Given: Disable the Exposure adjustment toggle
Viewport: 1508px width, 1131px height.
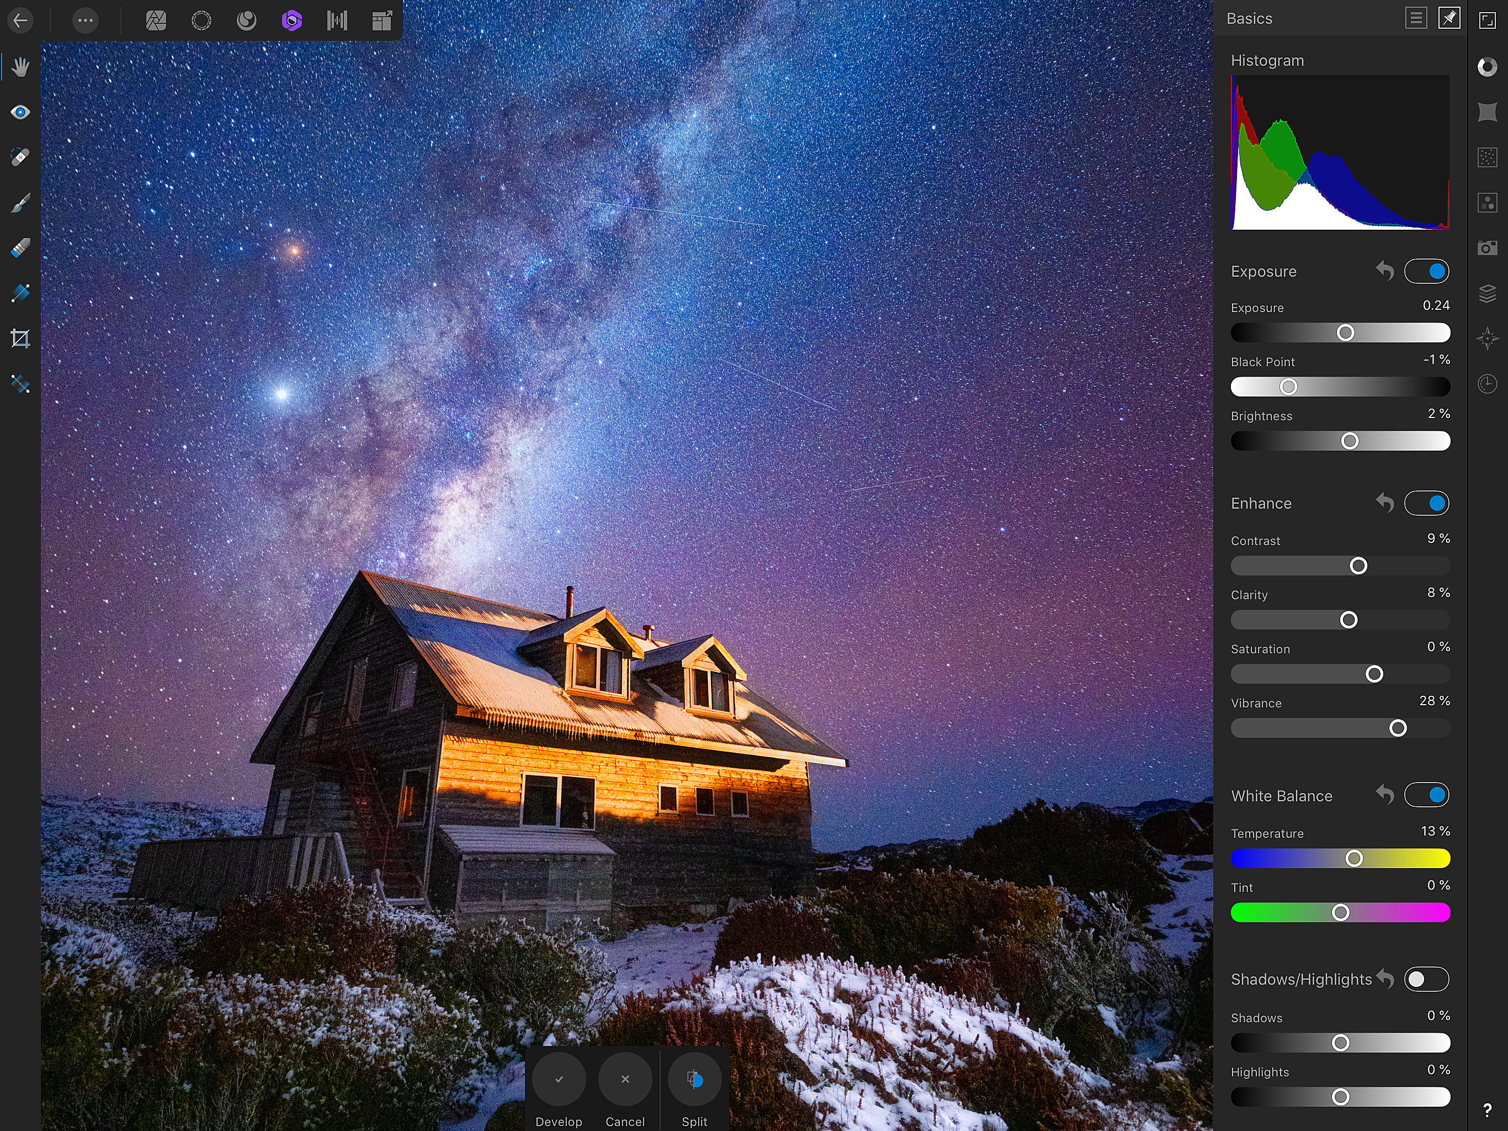Looking at the screenshot, I should click(x=1426, y=272).
